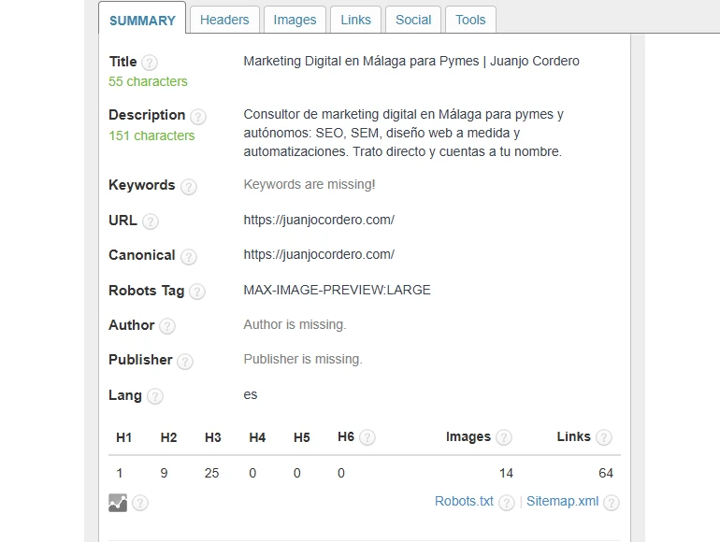Image resolution: width=720 pixels, height=542 pixels.
Task: Click the Robots Tag field label
Action: pyautogui.click(x=147, y=291)
